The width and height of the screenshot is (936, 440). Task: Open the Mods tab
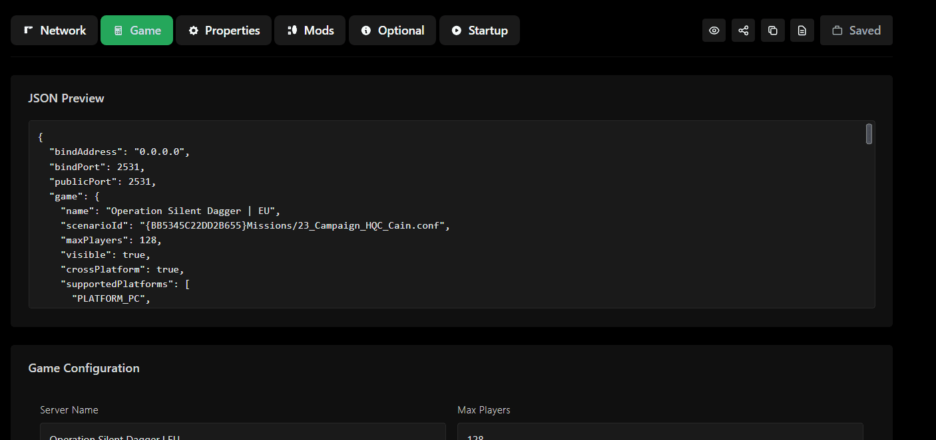(310, 30)
